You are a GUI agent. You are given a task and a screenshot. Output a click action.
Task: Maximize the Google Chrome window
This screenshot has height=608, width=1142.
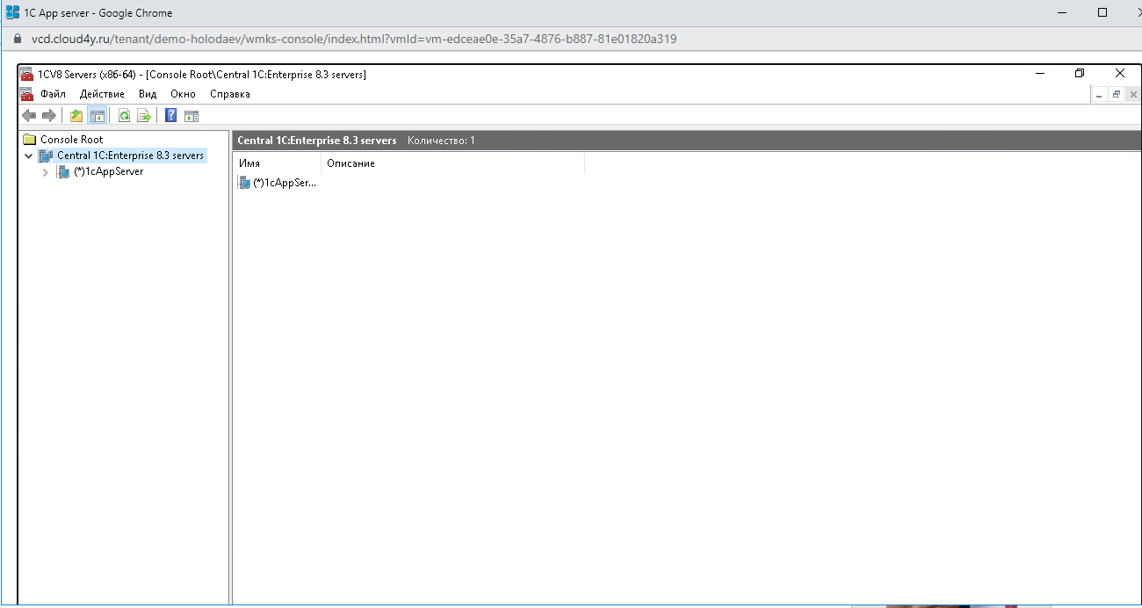pyautogui.click(x=1102, y=12)
